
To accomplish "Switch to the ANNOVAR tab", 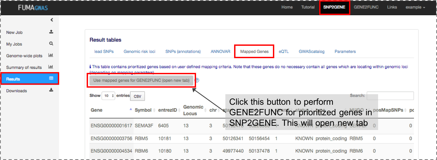I will (220, 52).
